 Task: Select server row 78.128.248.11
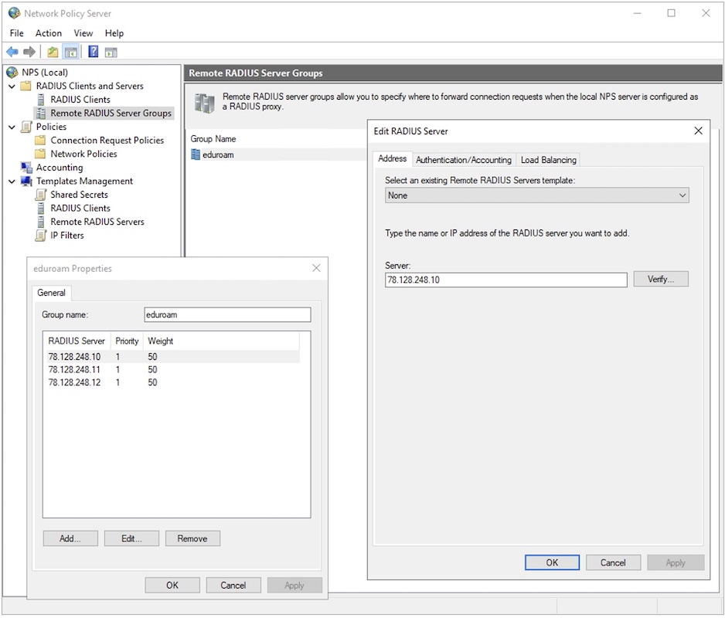pos(172,370)
